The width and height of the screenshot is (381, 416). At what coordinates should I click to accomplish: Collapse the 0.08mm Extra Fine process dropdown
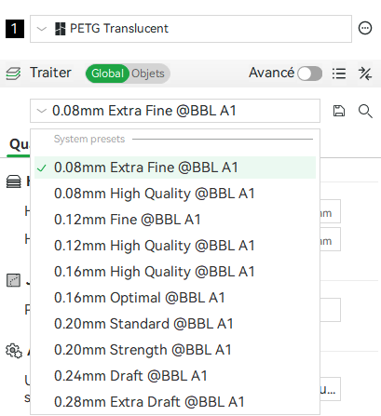[x=175, y=111]
